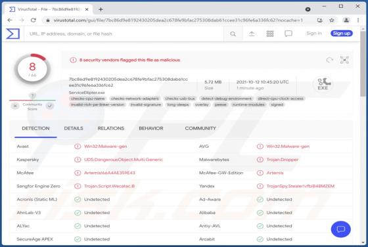The image size is (368, 247).
Task: Click the invalid-signature tag
Action: click(x=146, y=104)
